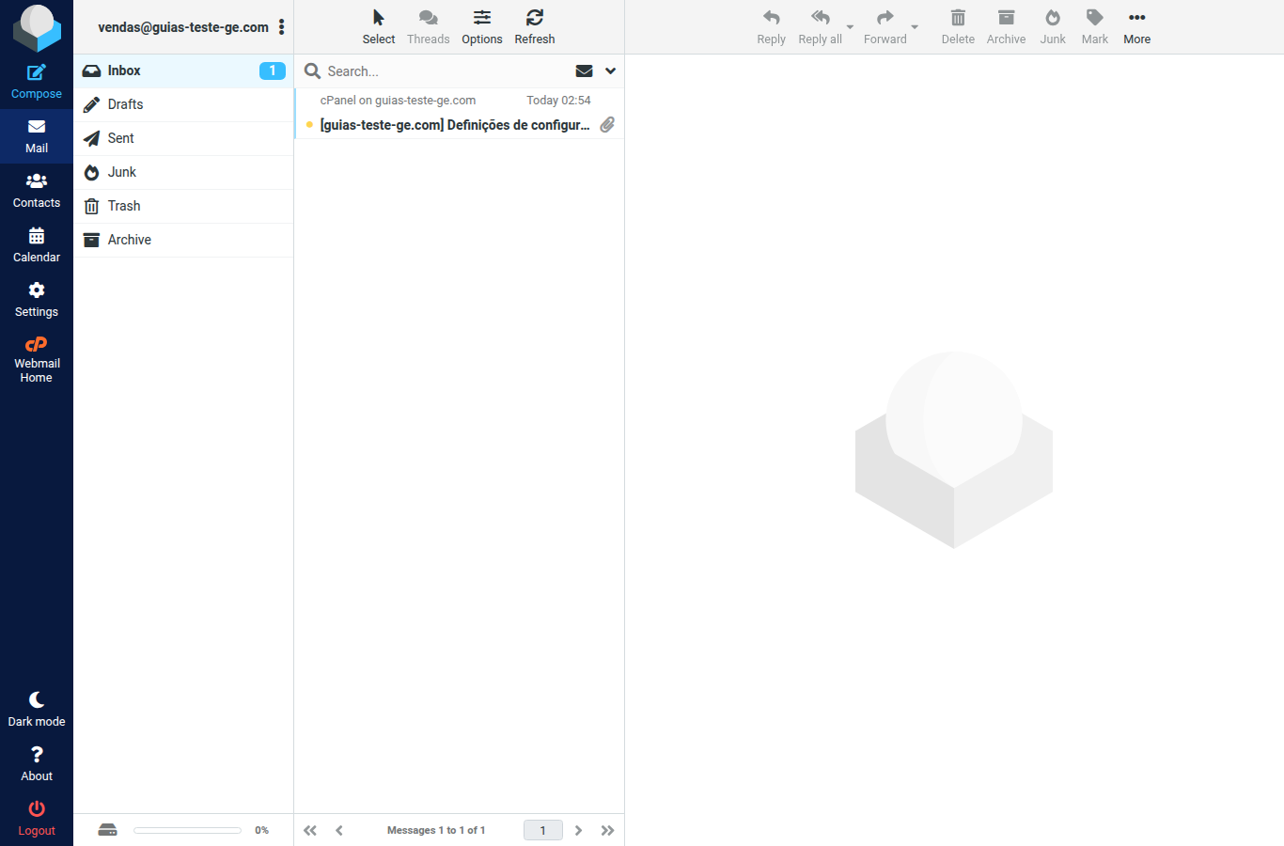
Task: Click the Reply button
Action: 772,27
